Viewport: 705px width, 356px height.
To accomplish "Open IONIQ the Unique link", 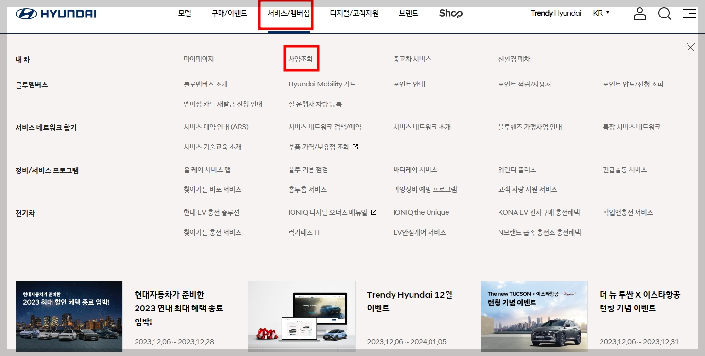I will click(421, 212).
